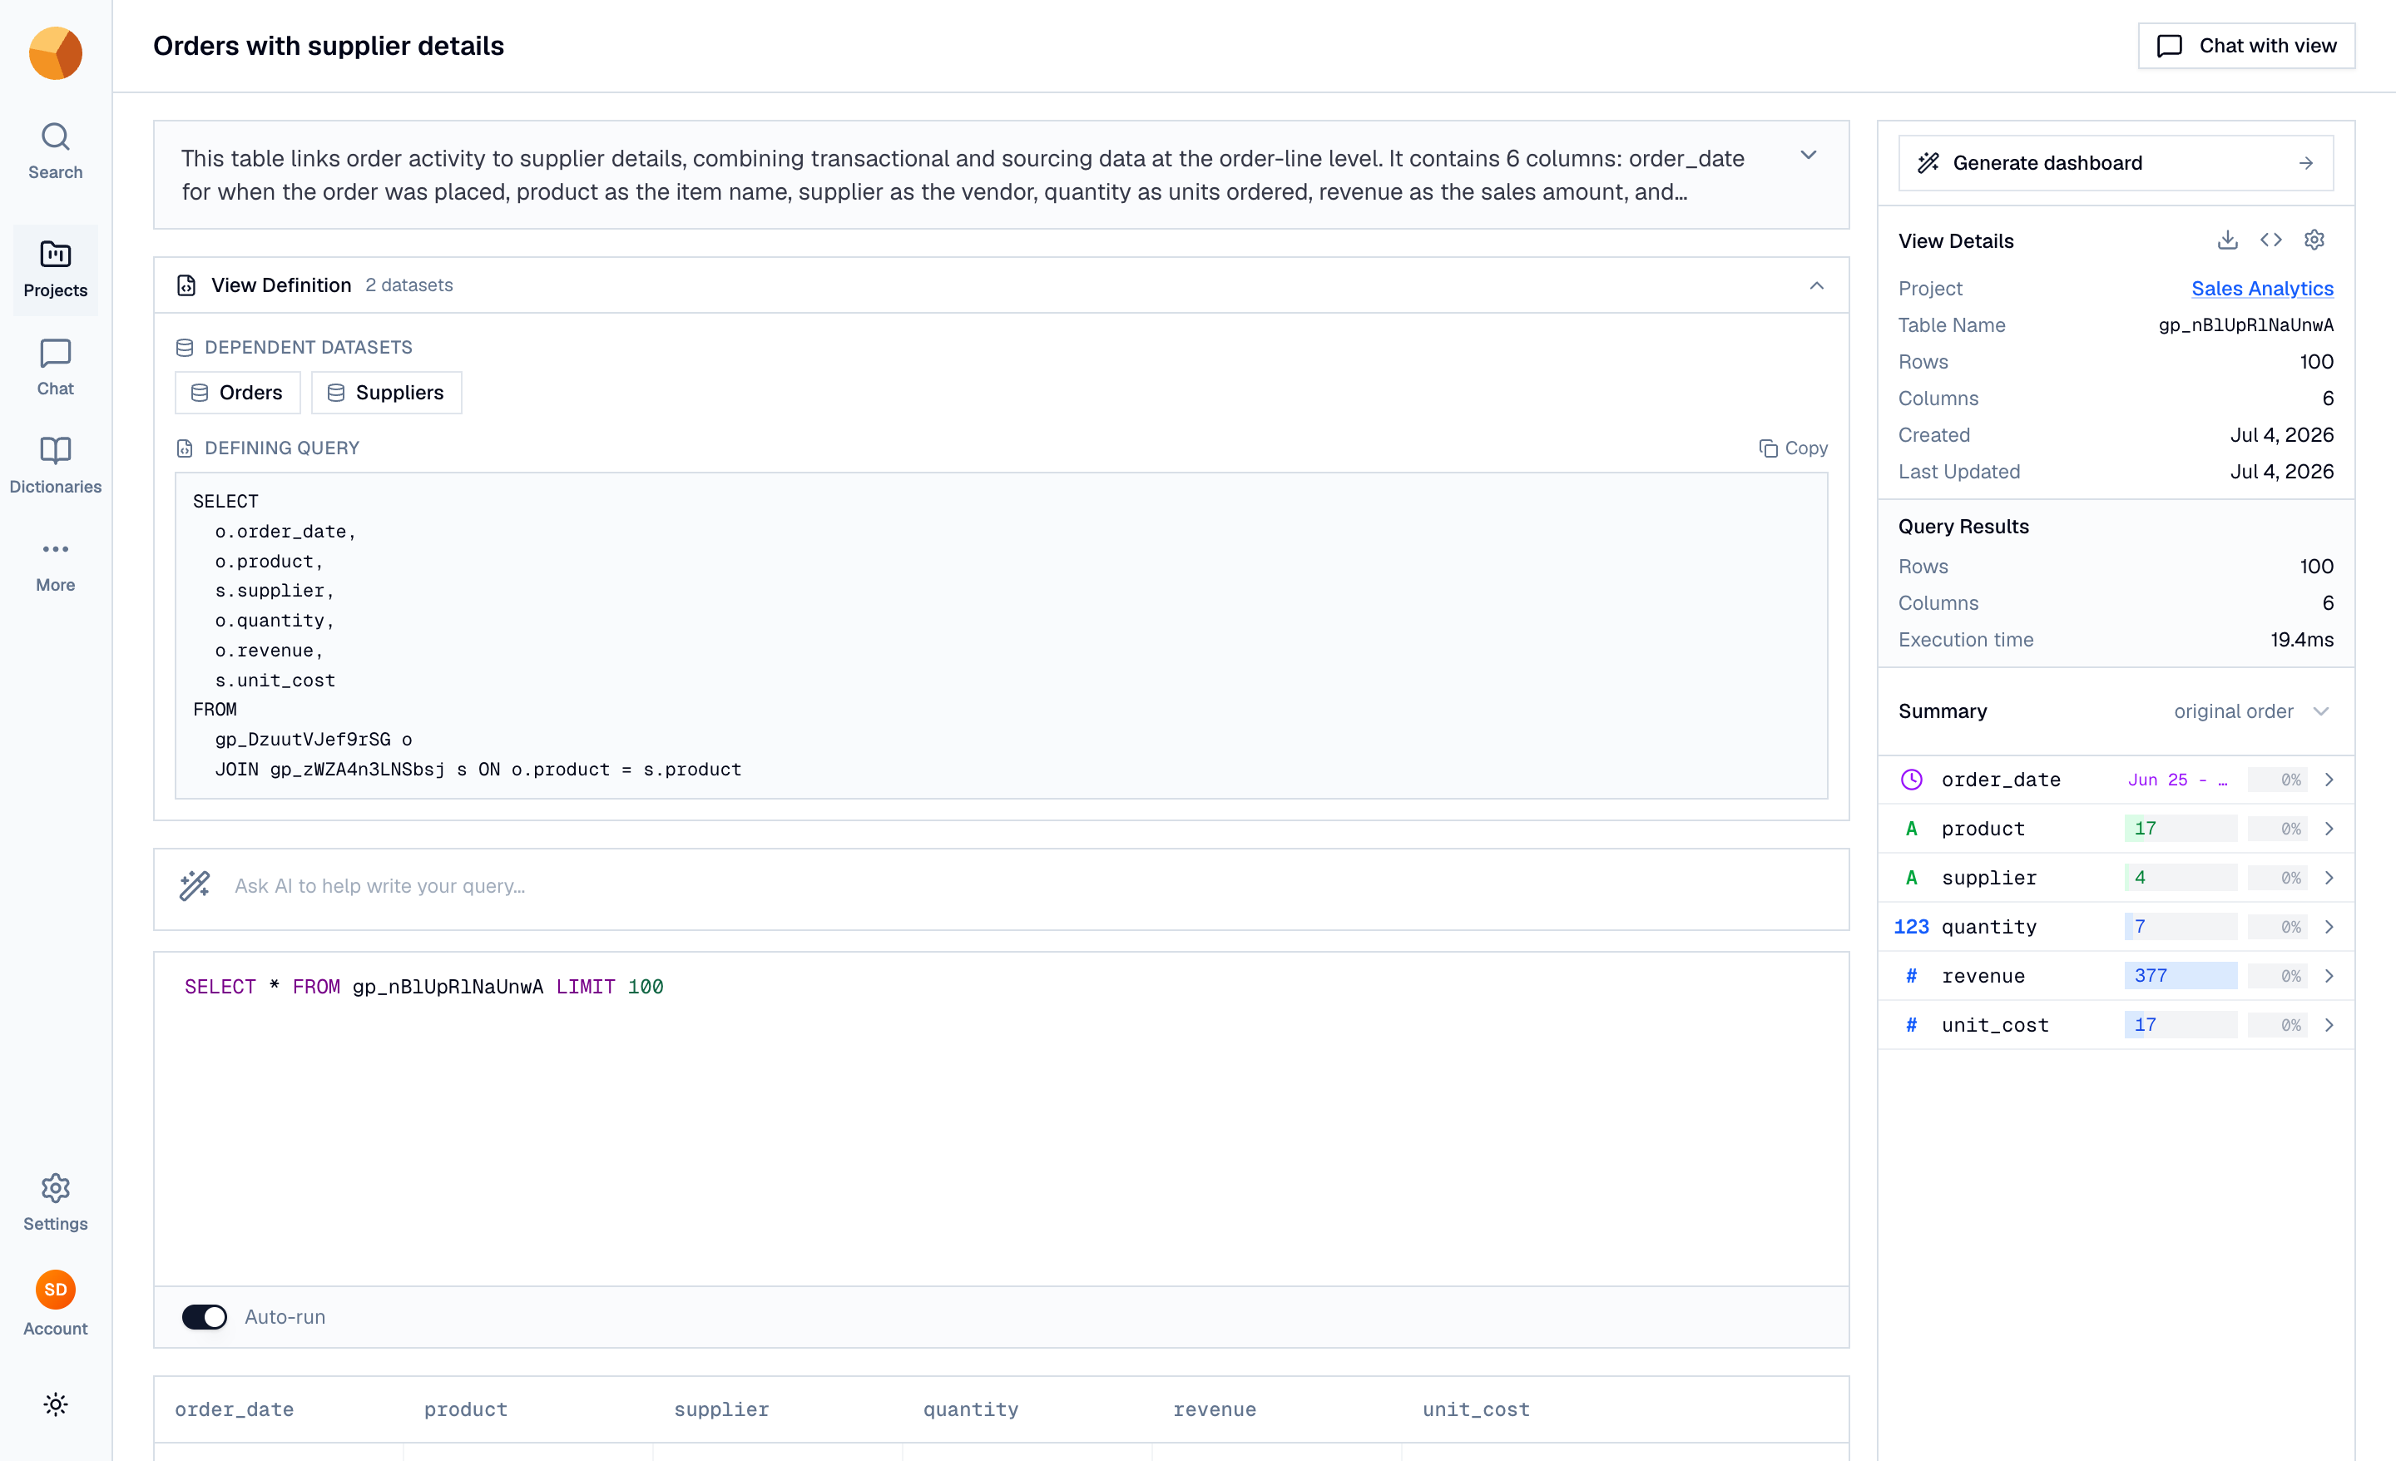Expand the product summary row
This screenshot has width=2396, height=1461.
coord(2328,829)
